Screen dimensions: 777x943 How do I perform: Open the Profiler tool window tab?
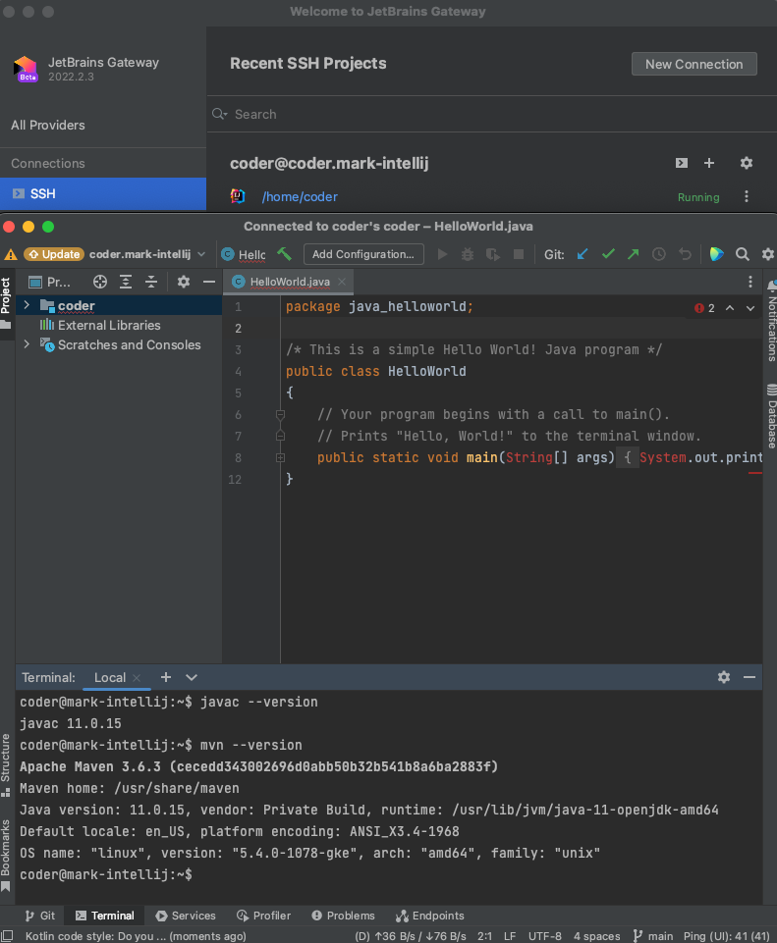tap(263, 916)
